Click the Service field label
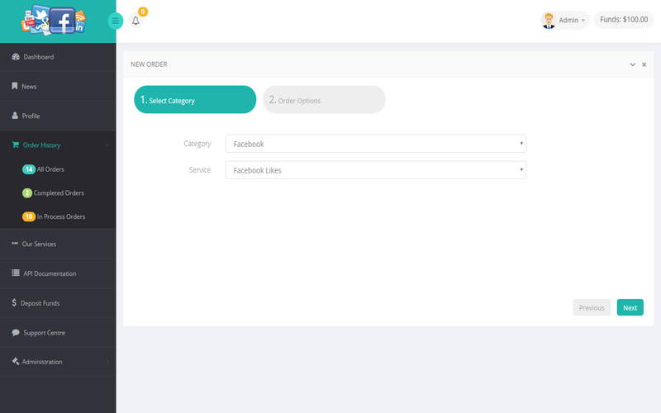 pos(199,170)
